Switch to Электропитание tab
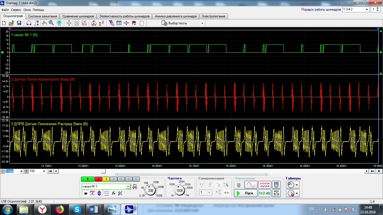The image size is (383, 215). click(x=213, y=16)
